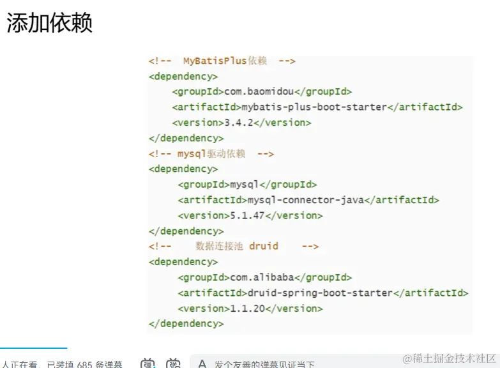Image resolution: width=500 pixels, height=368 pixels.
Task: Click the mysql-connector-java artifactId line
Action: 308,200
